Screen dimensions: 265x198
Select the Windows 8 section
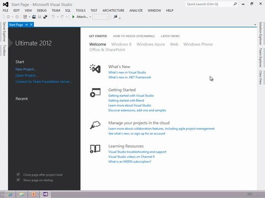(121, 44)
